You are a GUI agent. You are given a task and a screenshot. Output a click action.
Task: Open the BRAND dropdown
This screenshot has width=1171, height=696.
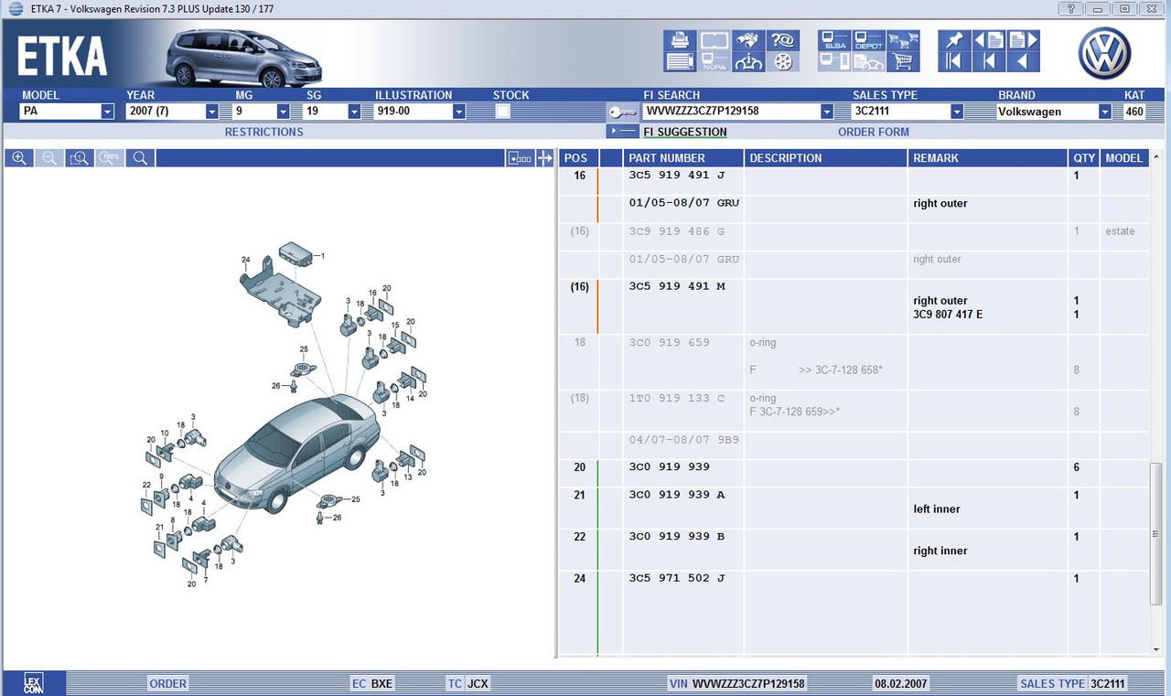pos(1105,112)
